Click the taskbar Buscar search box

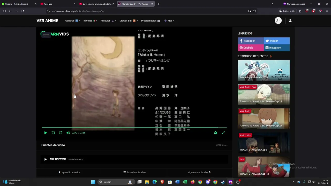[x=117, y=182]
